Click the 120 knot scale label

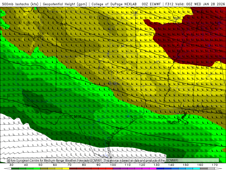tap(142, 165)
